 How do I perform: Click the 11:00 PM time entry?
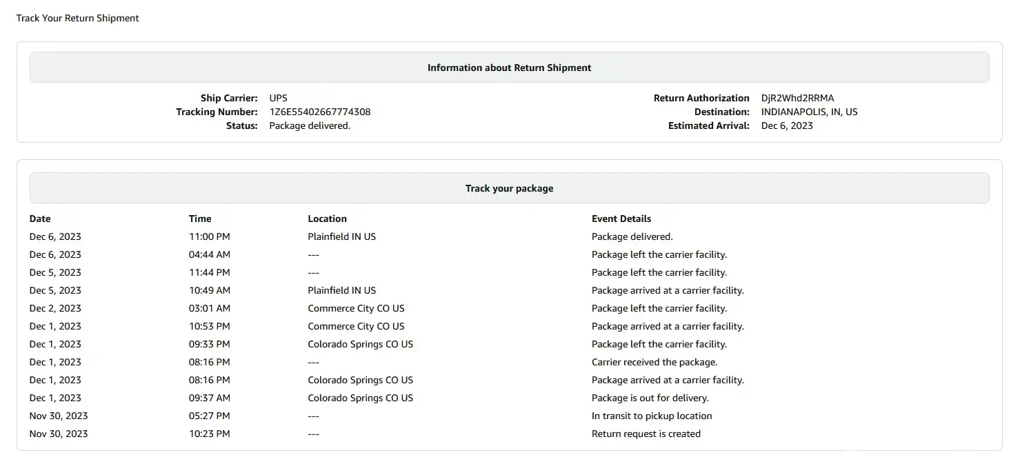click(209, 236)
